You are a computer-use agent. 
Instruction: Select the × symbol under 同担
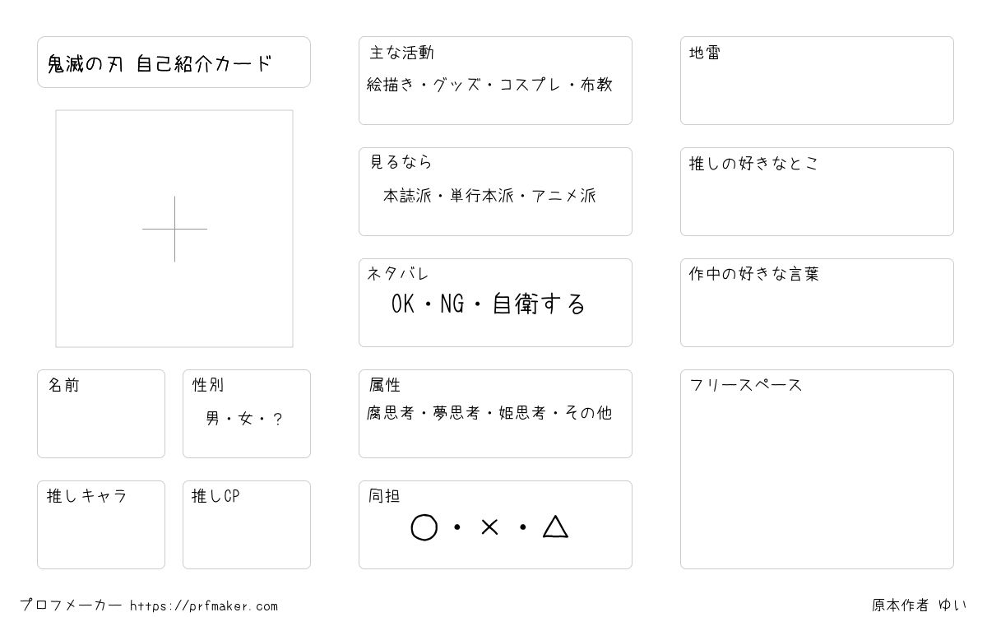[x=489, y=527]
